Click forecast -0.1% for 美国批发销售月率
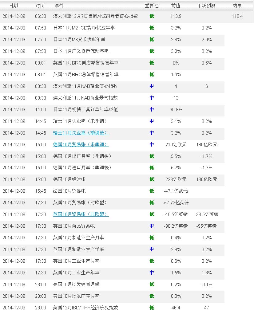The width and height of the screenshot is (254, 314). click(x=206, y=285)
